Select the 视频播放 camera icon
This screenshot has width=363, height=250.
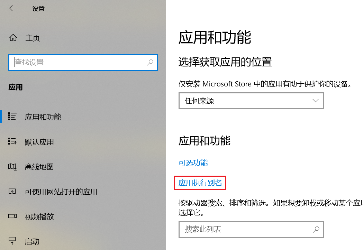tap(12, 217)
